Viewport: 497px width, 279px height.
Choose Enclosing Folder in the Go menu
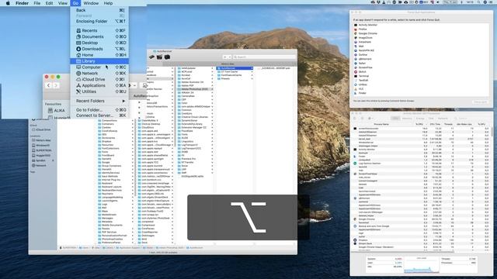[99, 21]
